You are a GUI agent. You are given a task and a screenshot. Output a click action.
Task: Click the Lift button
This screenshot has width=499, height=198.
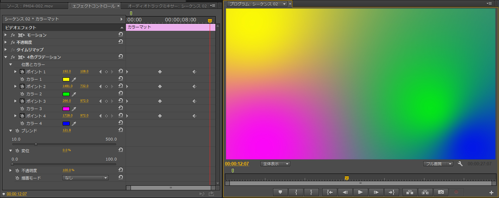pyautogui.click(x=410, y=192)
